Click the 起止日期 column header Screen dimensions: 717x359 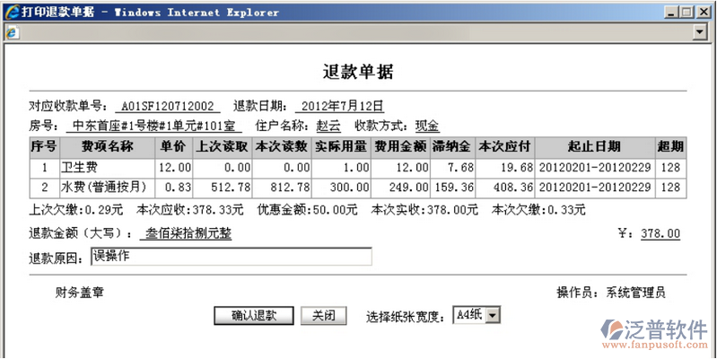(595, 147)
